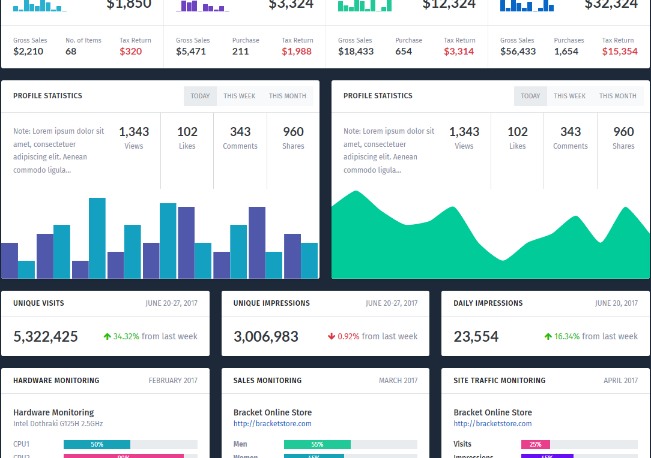Click the green up arrow in Unique Visits
The width and height of the screenshot is (651, 458).
[107, 337]
